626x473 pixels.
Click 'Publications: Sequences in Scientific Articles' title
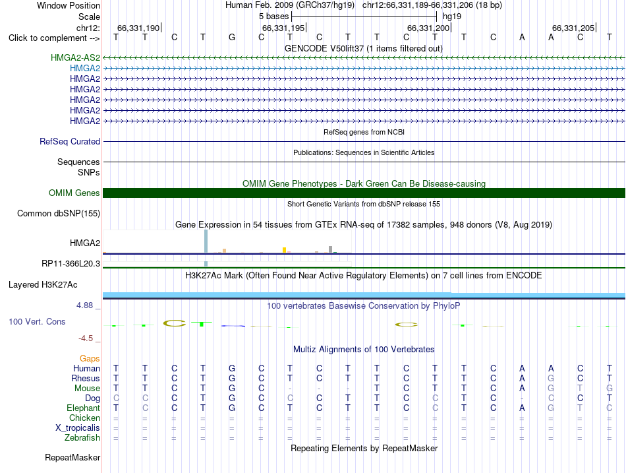(364, 152)
